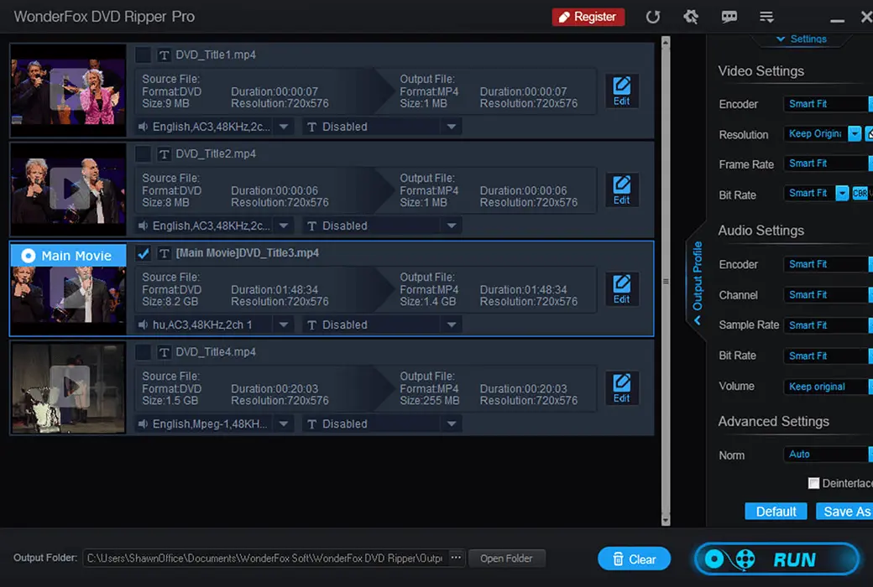The height and width of the screenshot is (587, 873).
Task: Click the Main Movie label badge
Action: coord(69,256)
